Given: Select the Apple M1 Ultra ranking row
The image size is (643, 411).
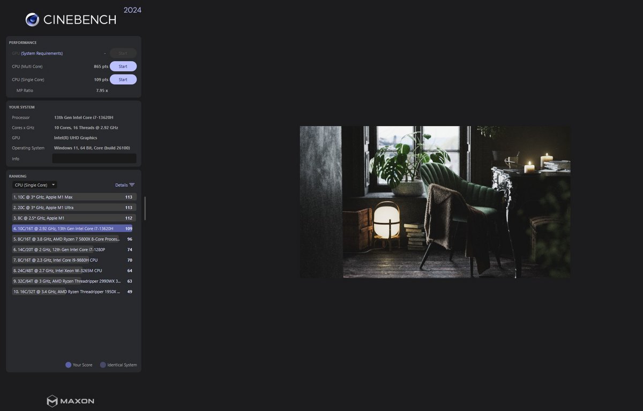Looking at the screenshot, I should click(73, 208).
